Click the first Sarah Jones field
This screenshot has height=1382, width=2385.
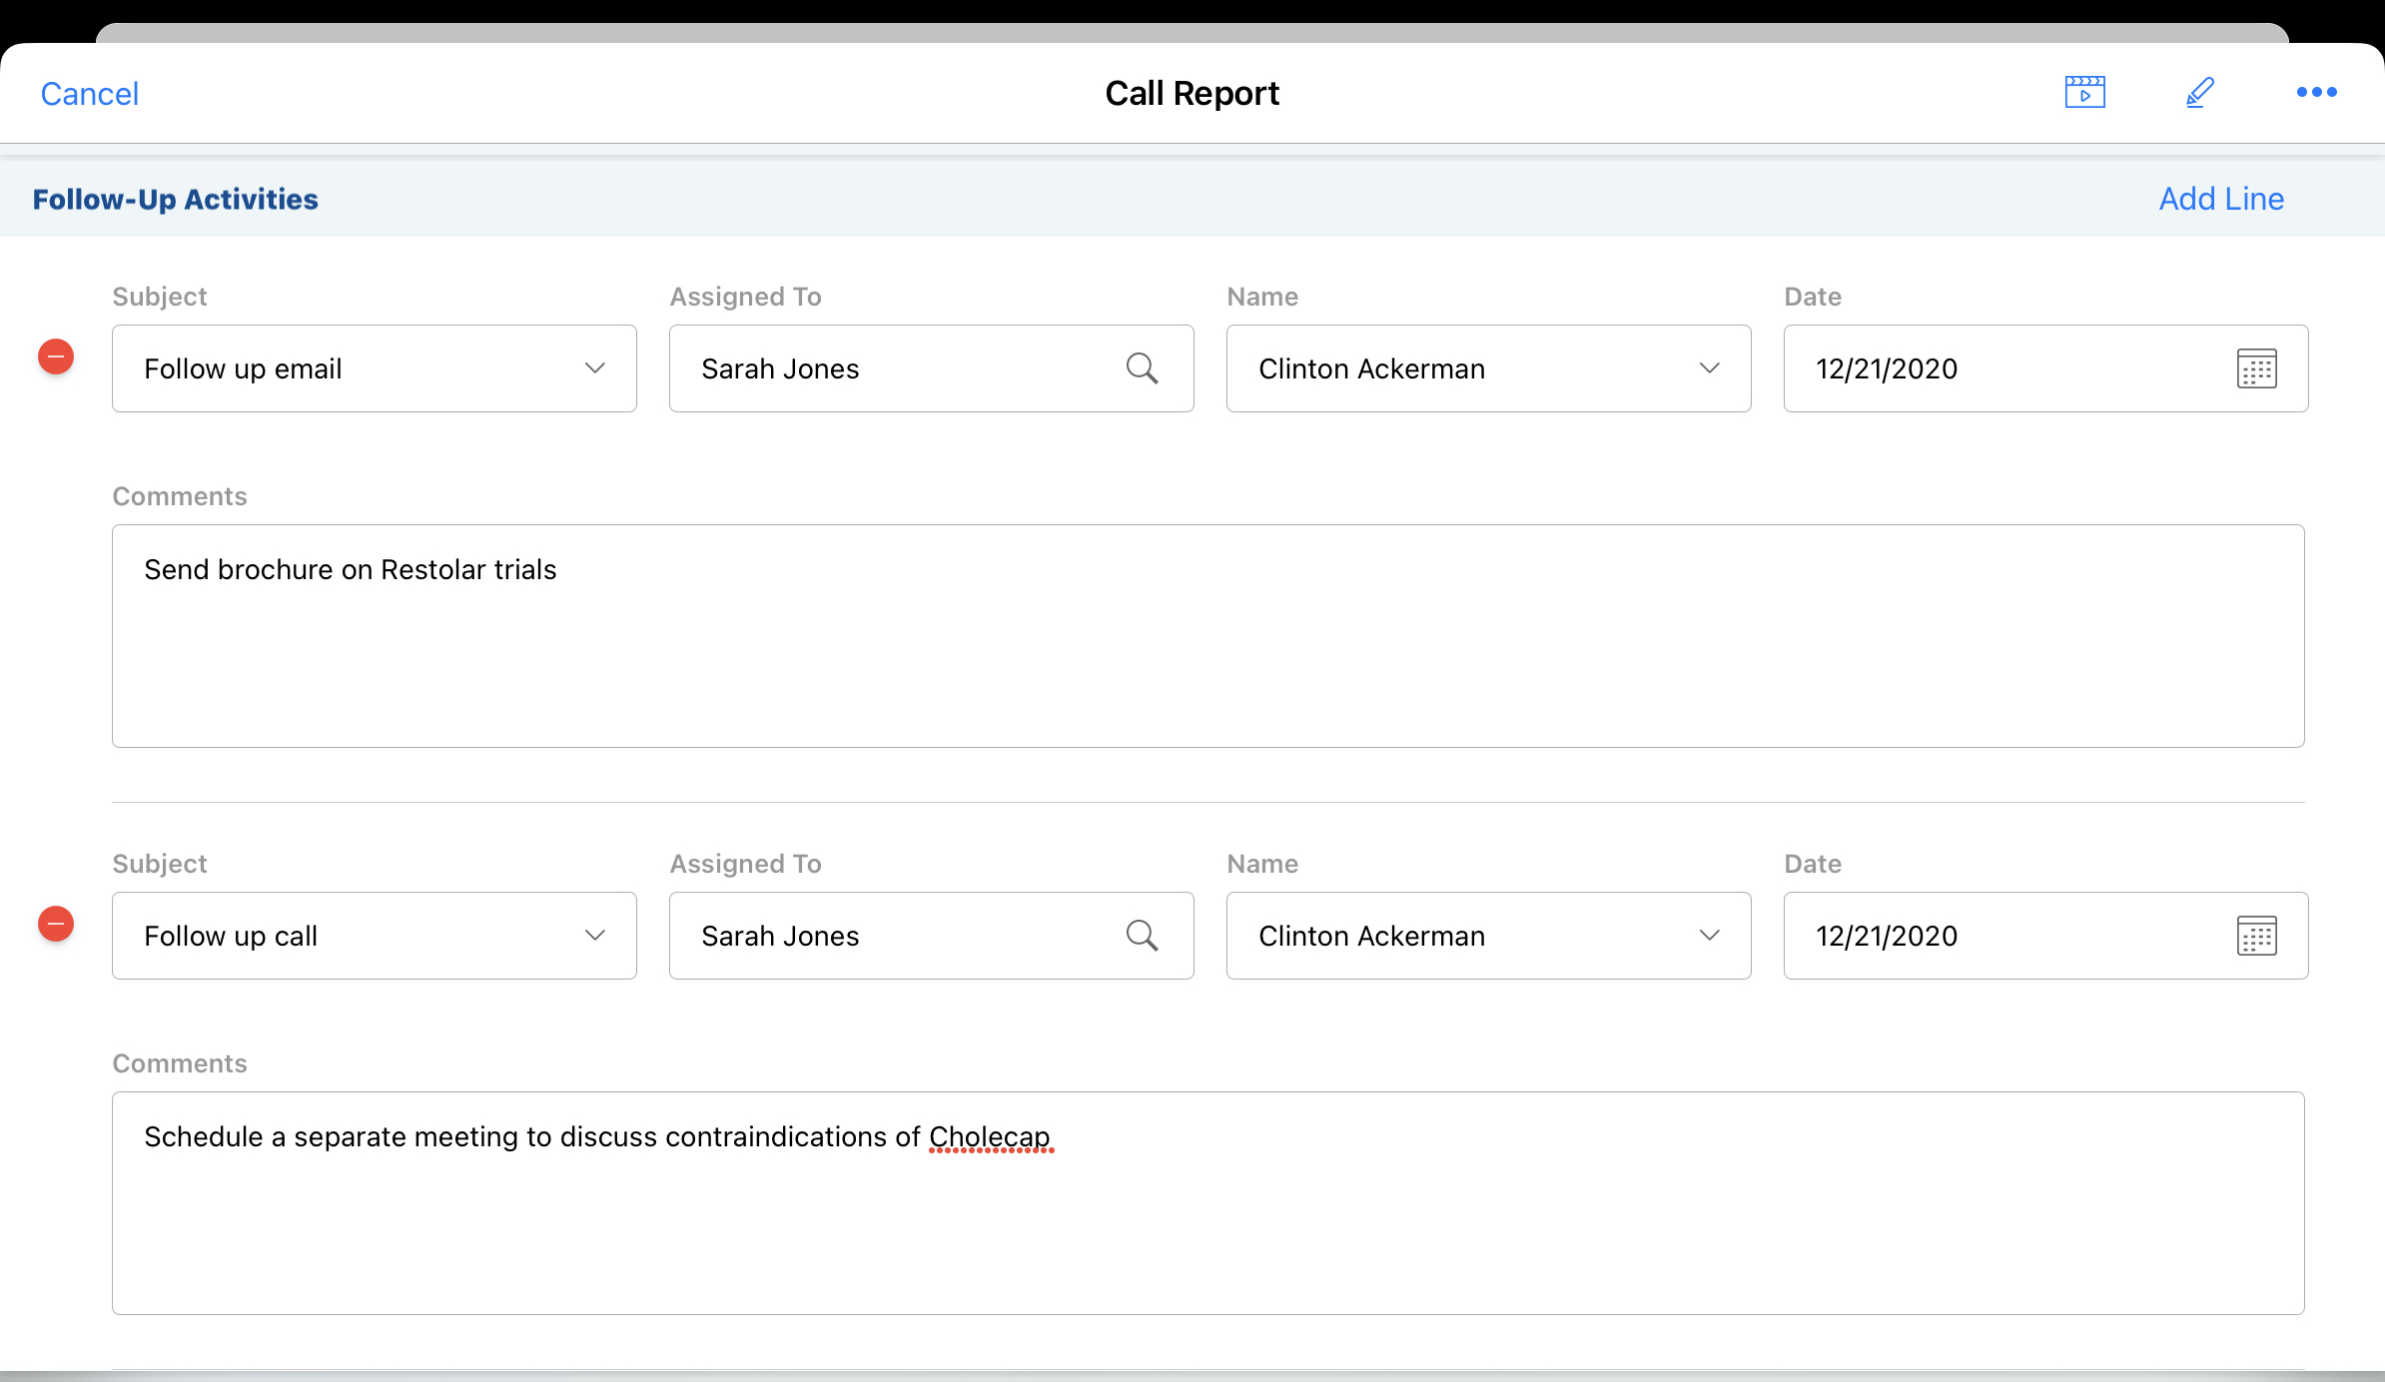click(x=889, y=368)
